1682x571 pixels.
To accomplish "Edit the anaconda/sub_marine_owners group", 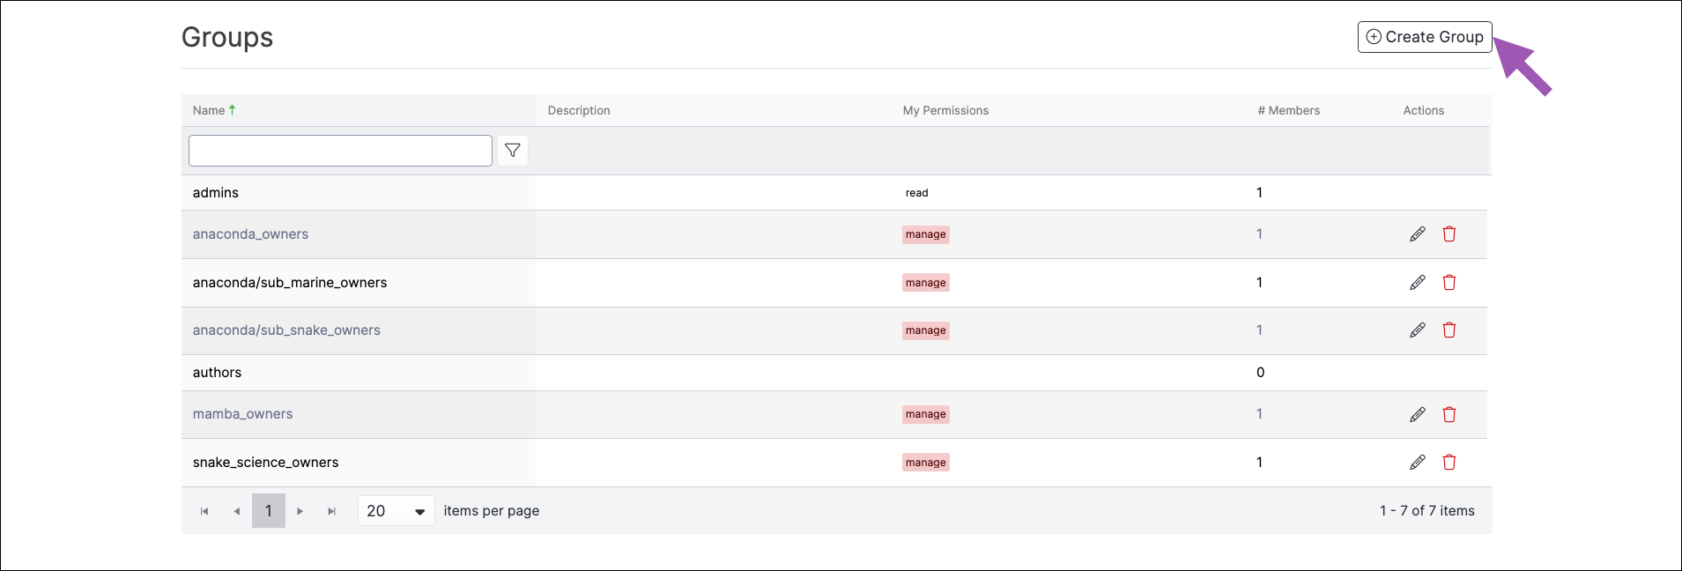I will tap(1417, 283).
